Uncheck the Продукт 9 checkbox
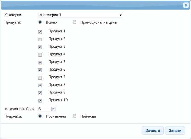 (40, 93)
